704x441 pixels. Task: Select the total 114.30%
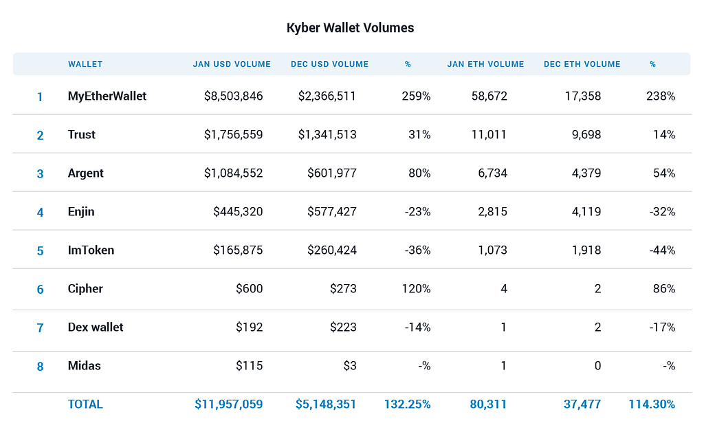[x=652, y=404]
